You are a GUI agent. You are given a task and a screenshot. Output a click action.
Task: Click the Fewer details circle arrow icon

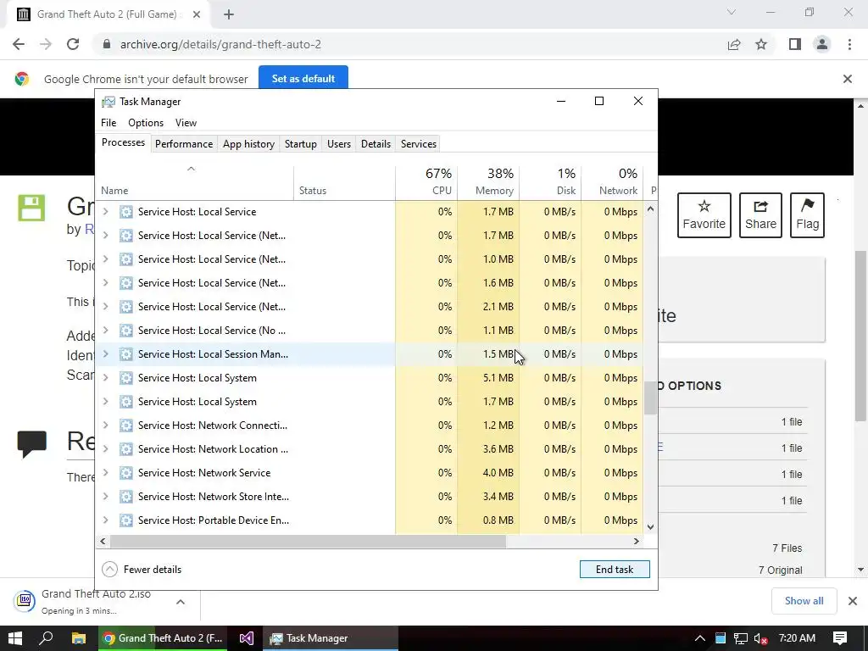tap(109, 569)
